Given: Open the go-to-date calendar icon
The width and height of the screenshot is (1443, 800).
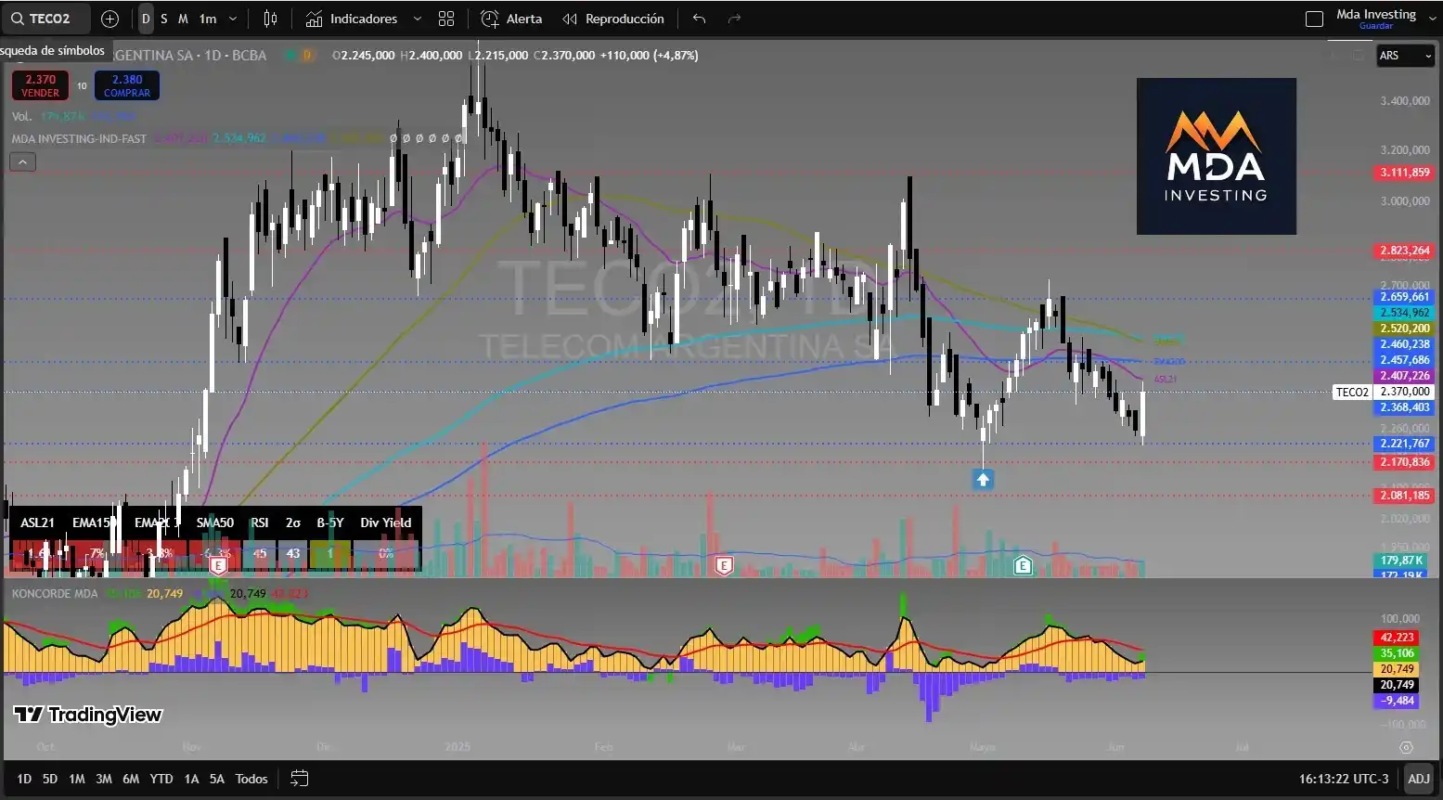Looking at the screenshot, I should tap(299, 779).
